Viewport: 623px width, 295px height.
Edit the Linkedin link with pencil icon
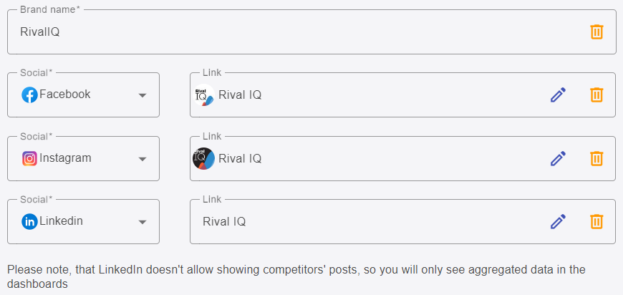(558, 221)
